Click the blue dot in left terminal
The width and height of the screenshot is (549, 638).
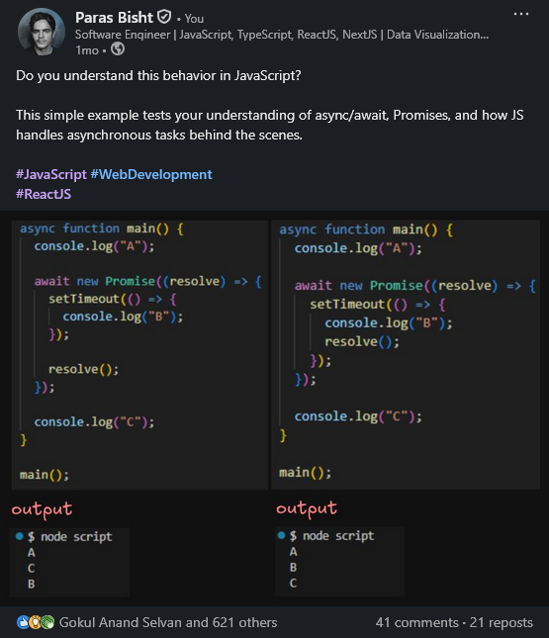click(19, 536)
